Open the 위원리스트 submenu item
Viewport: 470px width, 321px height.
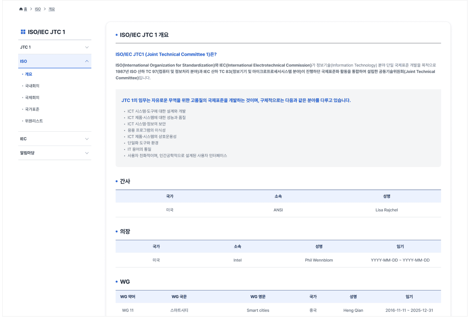34,121
